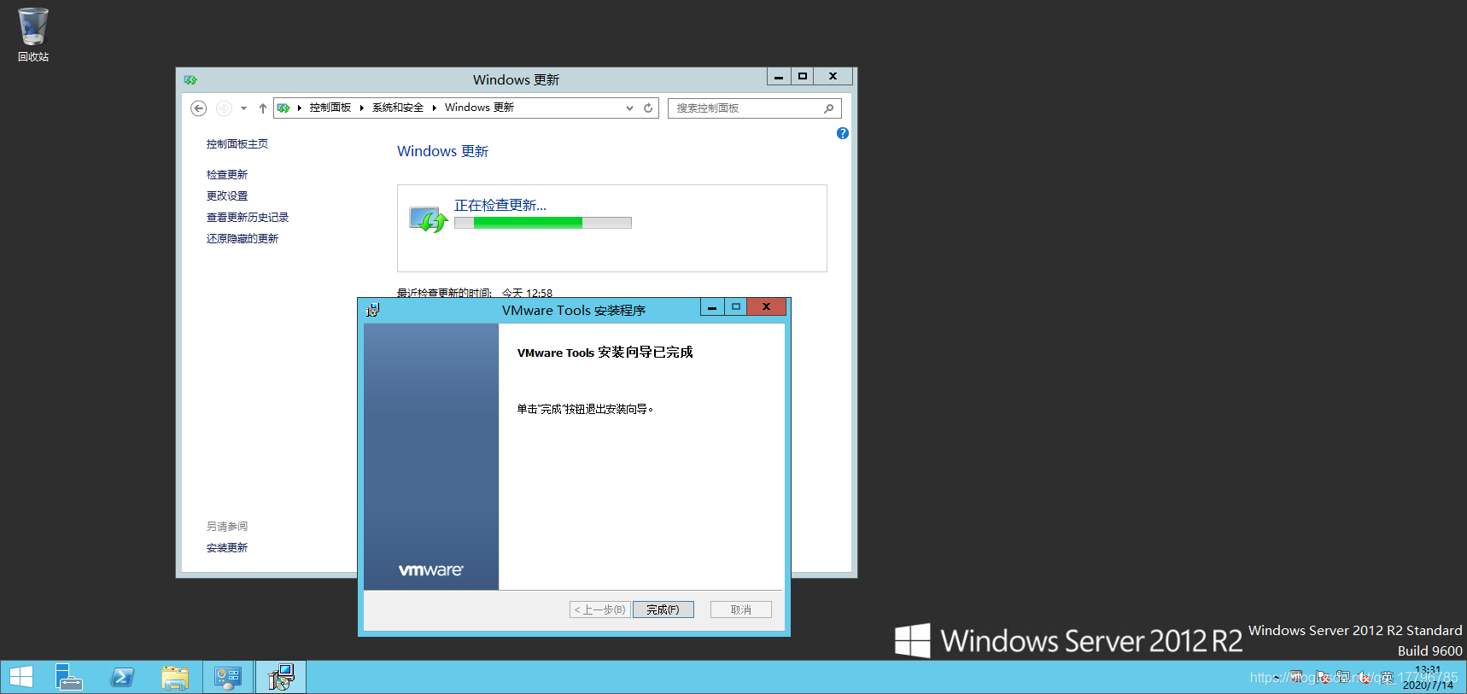Select Windows 更新 breadcrumb segment
This screenshot has height=694, width=1467.
(479, 108)
